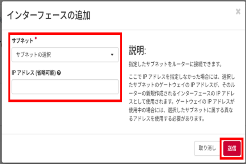Click the dropdown caret arrow in サブネット field
This screenshot has height=164, width=246.
click(112, 55)
